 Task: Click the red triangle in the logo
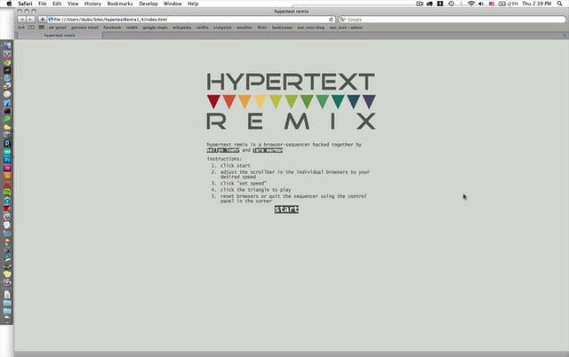pyautogui.click(x=214, y=101)
